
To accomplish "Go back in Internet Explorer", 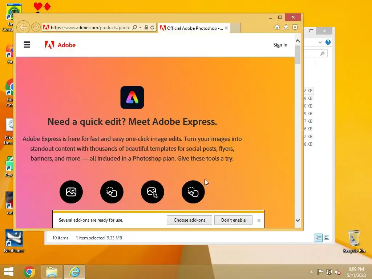I will pos(23,27).
